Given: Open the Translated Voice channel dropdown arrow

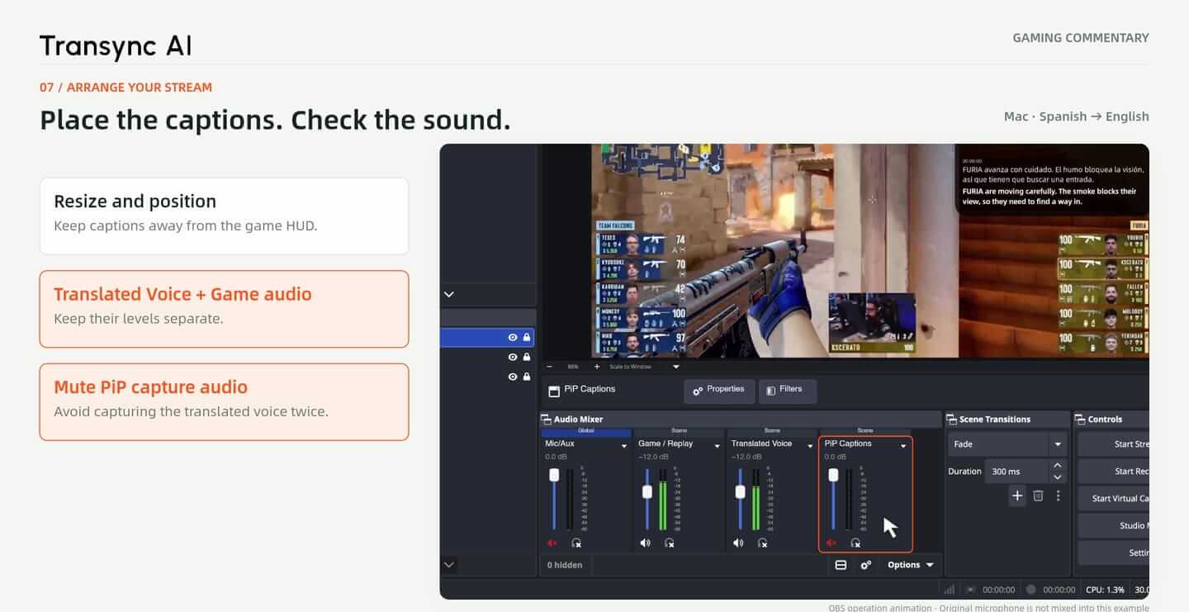Looking at the screenshot, I should pyautogui.click(x=810, y=445).
